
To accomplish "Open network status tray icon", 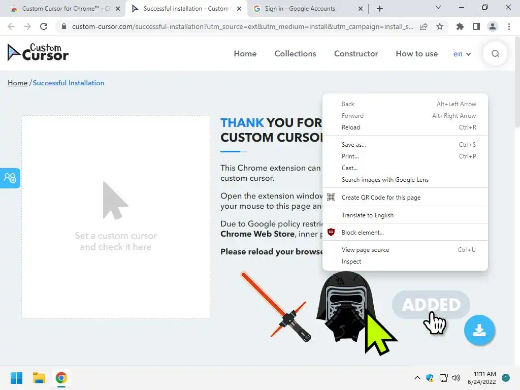I will coord(443,378).
